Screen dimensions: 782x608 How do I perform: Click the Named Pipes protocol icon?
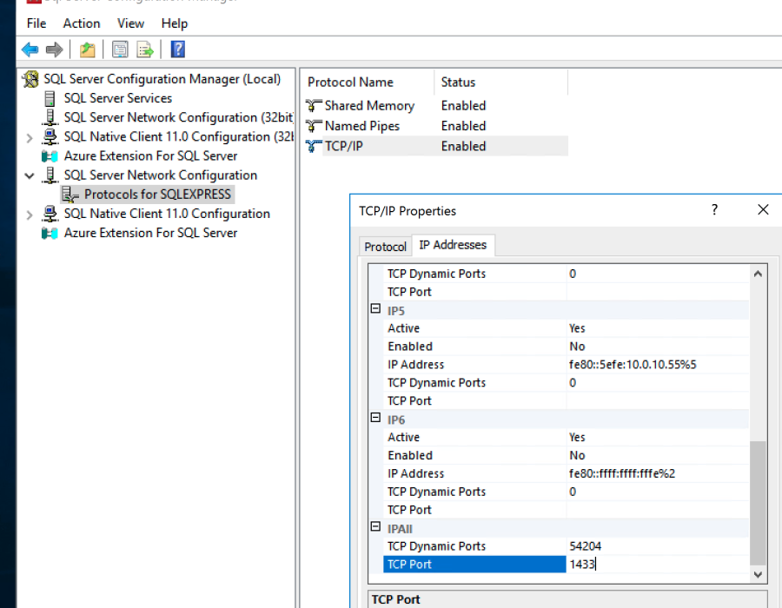313,126
